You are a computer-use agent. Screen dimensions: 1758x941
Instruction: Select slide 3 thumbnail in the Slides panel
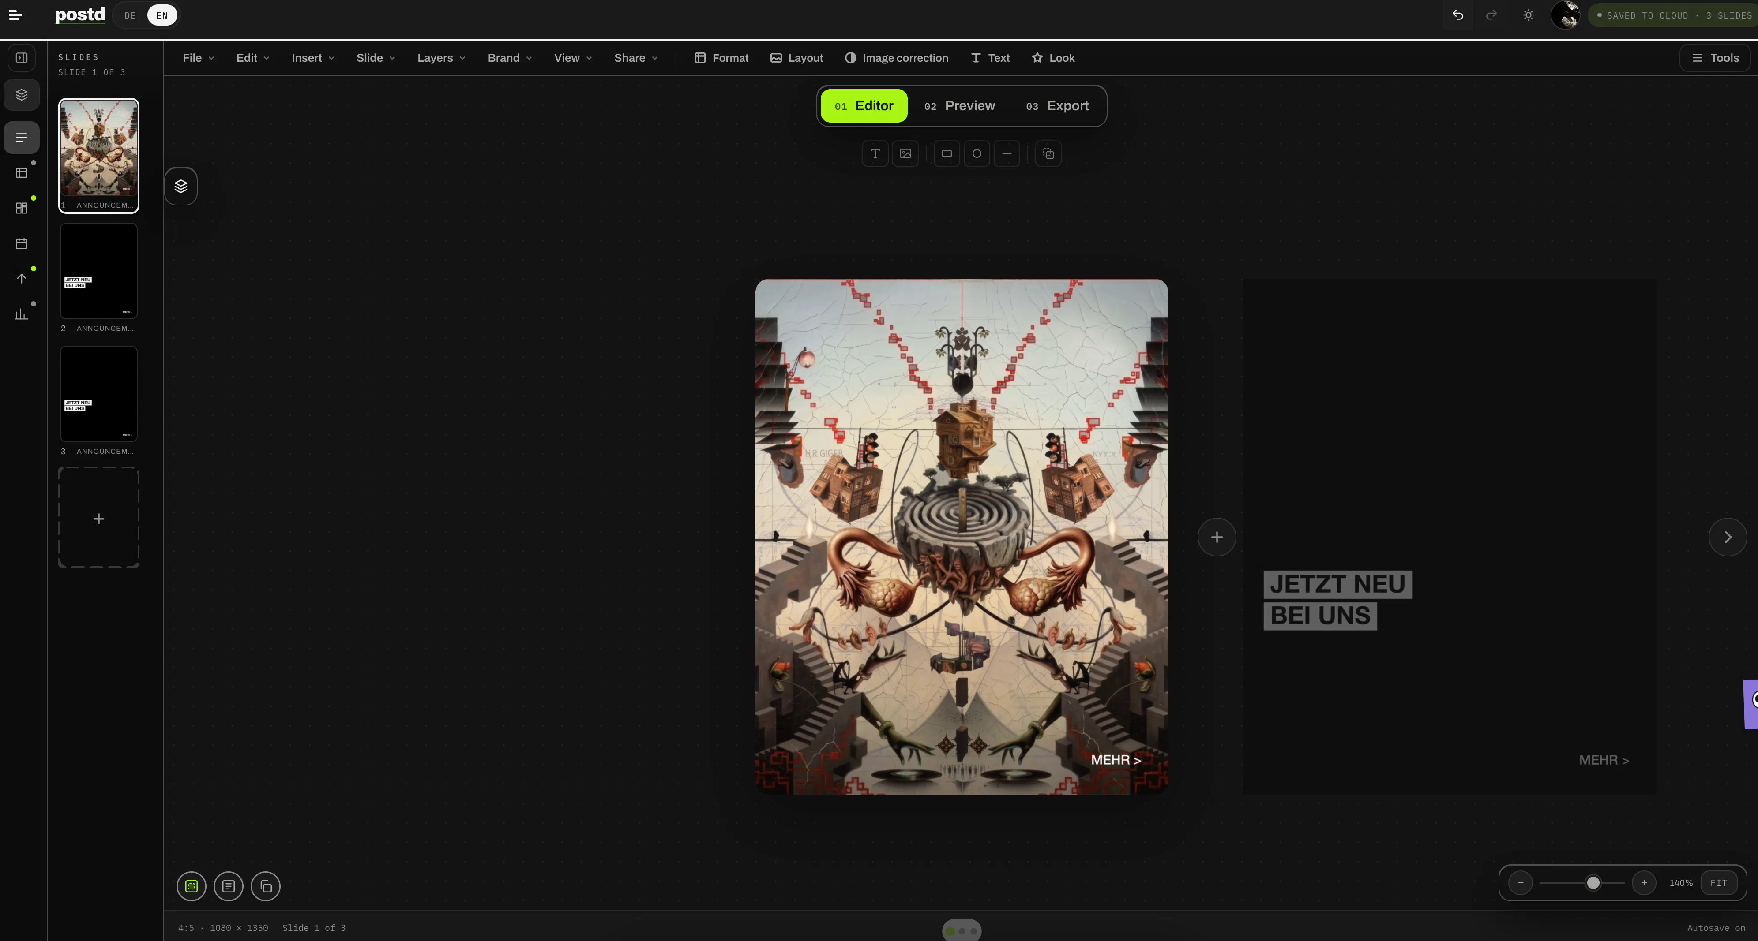tap(99, 394)
